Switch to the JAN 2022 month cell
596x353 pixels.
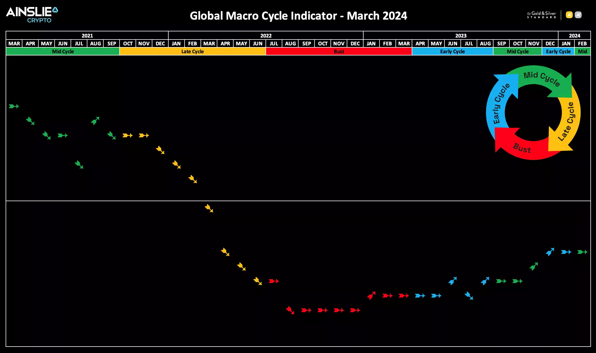point(176,43)
